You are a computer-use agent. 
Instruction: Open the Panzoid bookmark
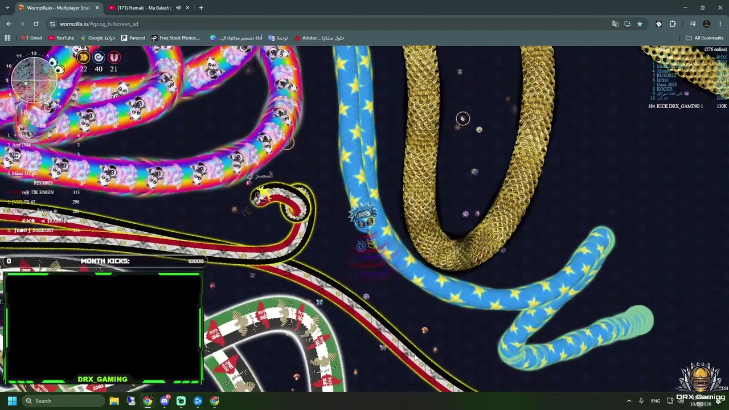(133, 38)
